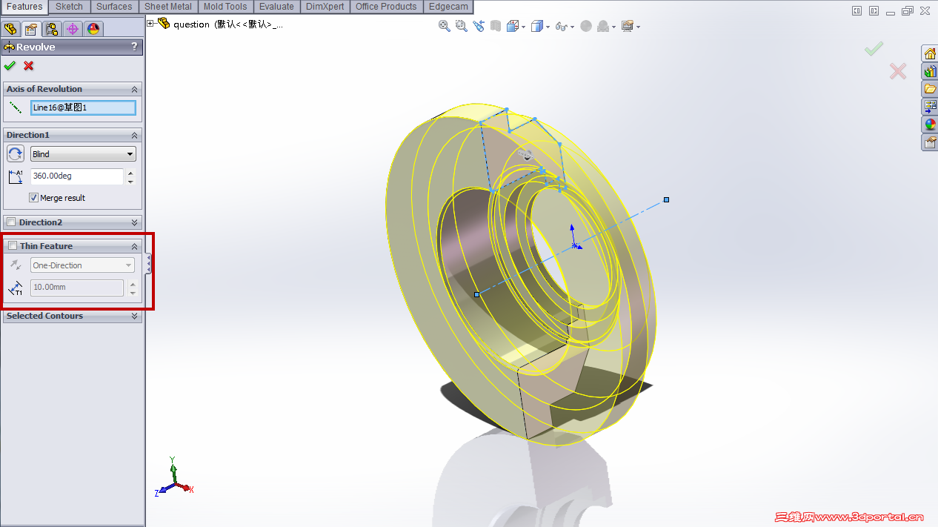The height and width of the screenshot is (527, 938).
Task: Switch to the DimXpert tab
Action: [325, 7]
